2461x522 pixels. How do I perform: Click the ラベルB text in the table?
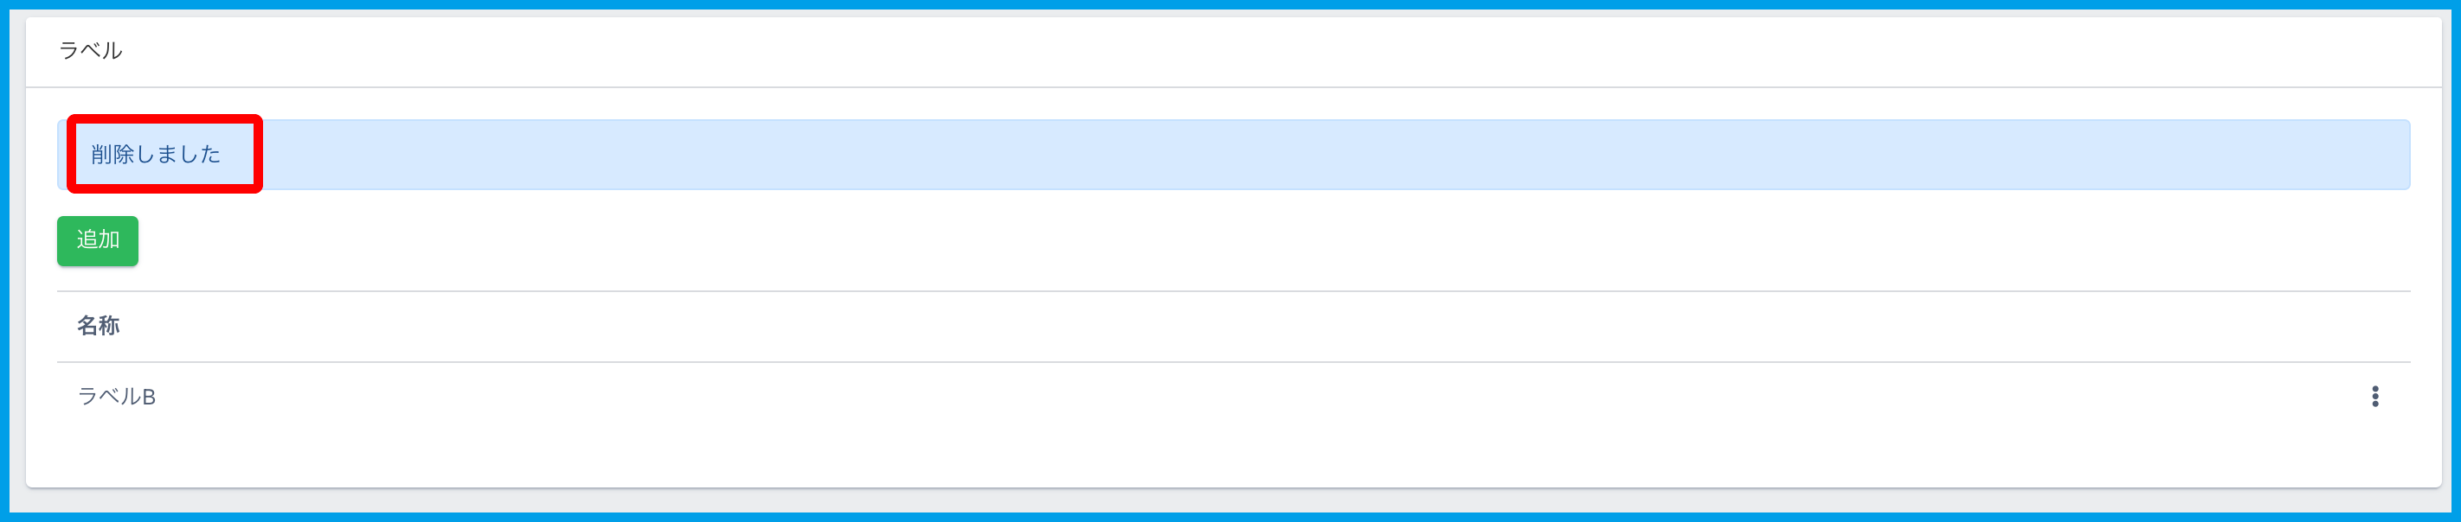117,396
